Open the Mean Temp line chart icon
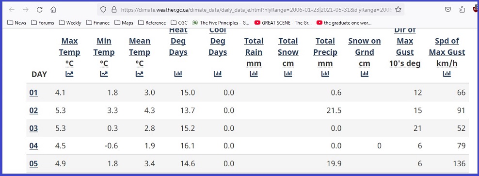 pyautogui.click(x=140, y=74)
